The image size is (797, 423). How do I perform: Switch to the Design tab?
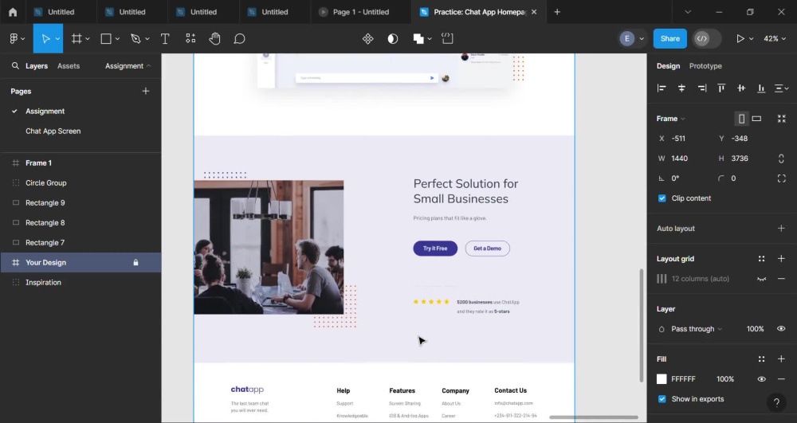(x=668, y=66)
